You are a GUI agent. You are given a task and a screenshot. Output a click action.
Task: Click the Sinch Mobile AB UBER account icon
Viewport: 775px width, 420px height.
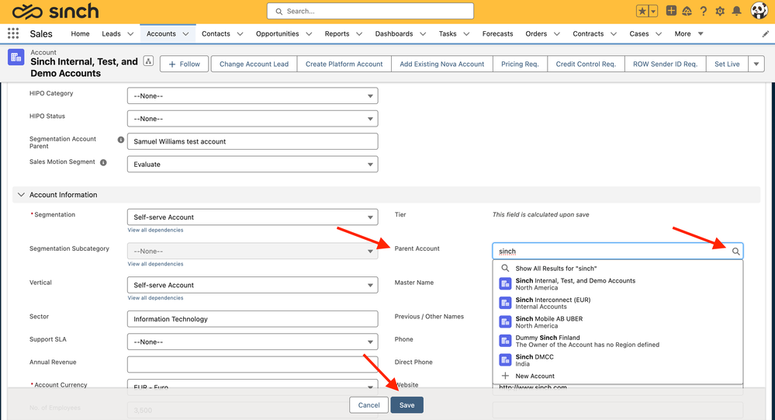pyautogui.click(x=505, y=322)
